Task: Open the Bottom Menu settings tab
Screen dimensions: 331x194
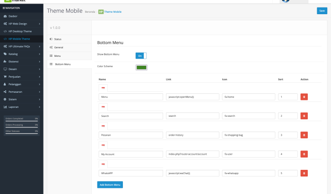Action: coord(69,64)
